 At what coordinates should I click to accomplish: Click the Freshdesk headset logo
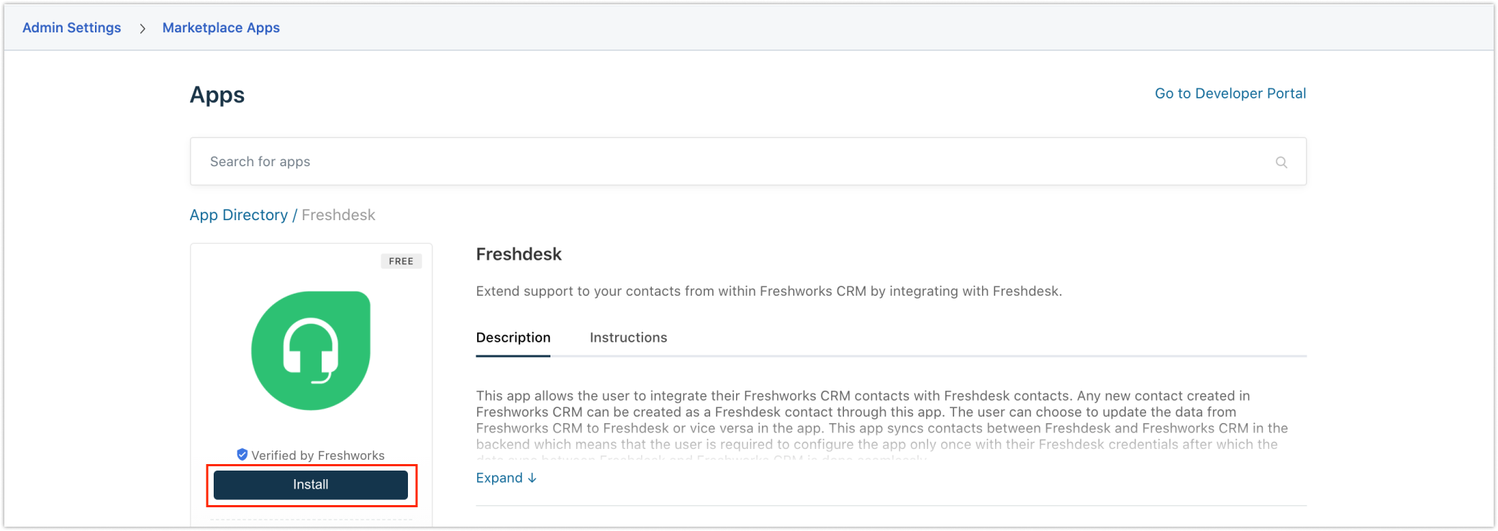point(311,350)
